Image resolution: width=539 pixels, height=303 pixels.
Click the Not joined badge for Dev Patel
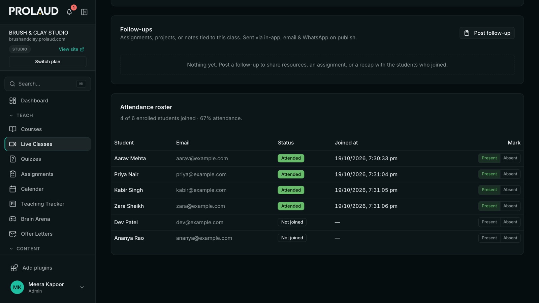(x=292, y=222)
